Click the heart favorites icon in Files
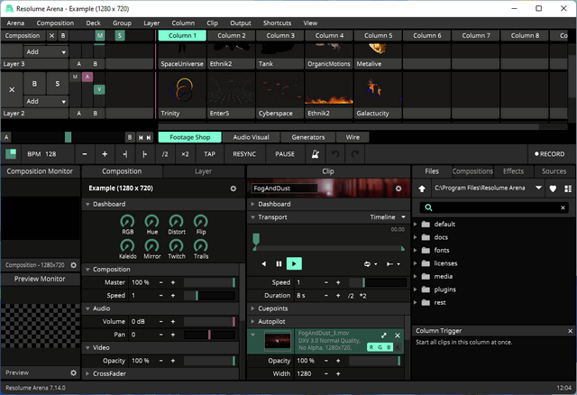This screenshot has height=395, width=577. (x=553, y=188)
